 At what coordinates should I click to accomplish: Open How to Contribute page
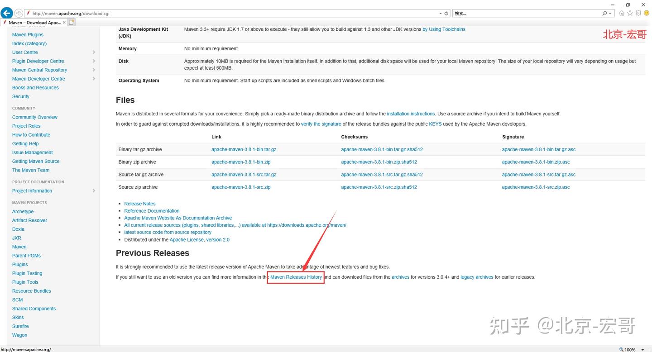pos(31,135)
